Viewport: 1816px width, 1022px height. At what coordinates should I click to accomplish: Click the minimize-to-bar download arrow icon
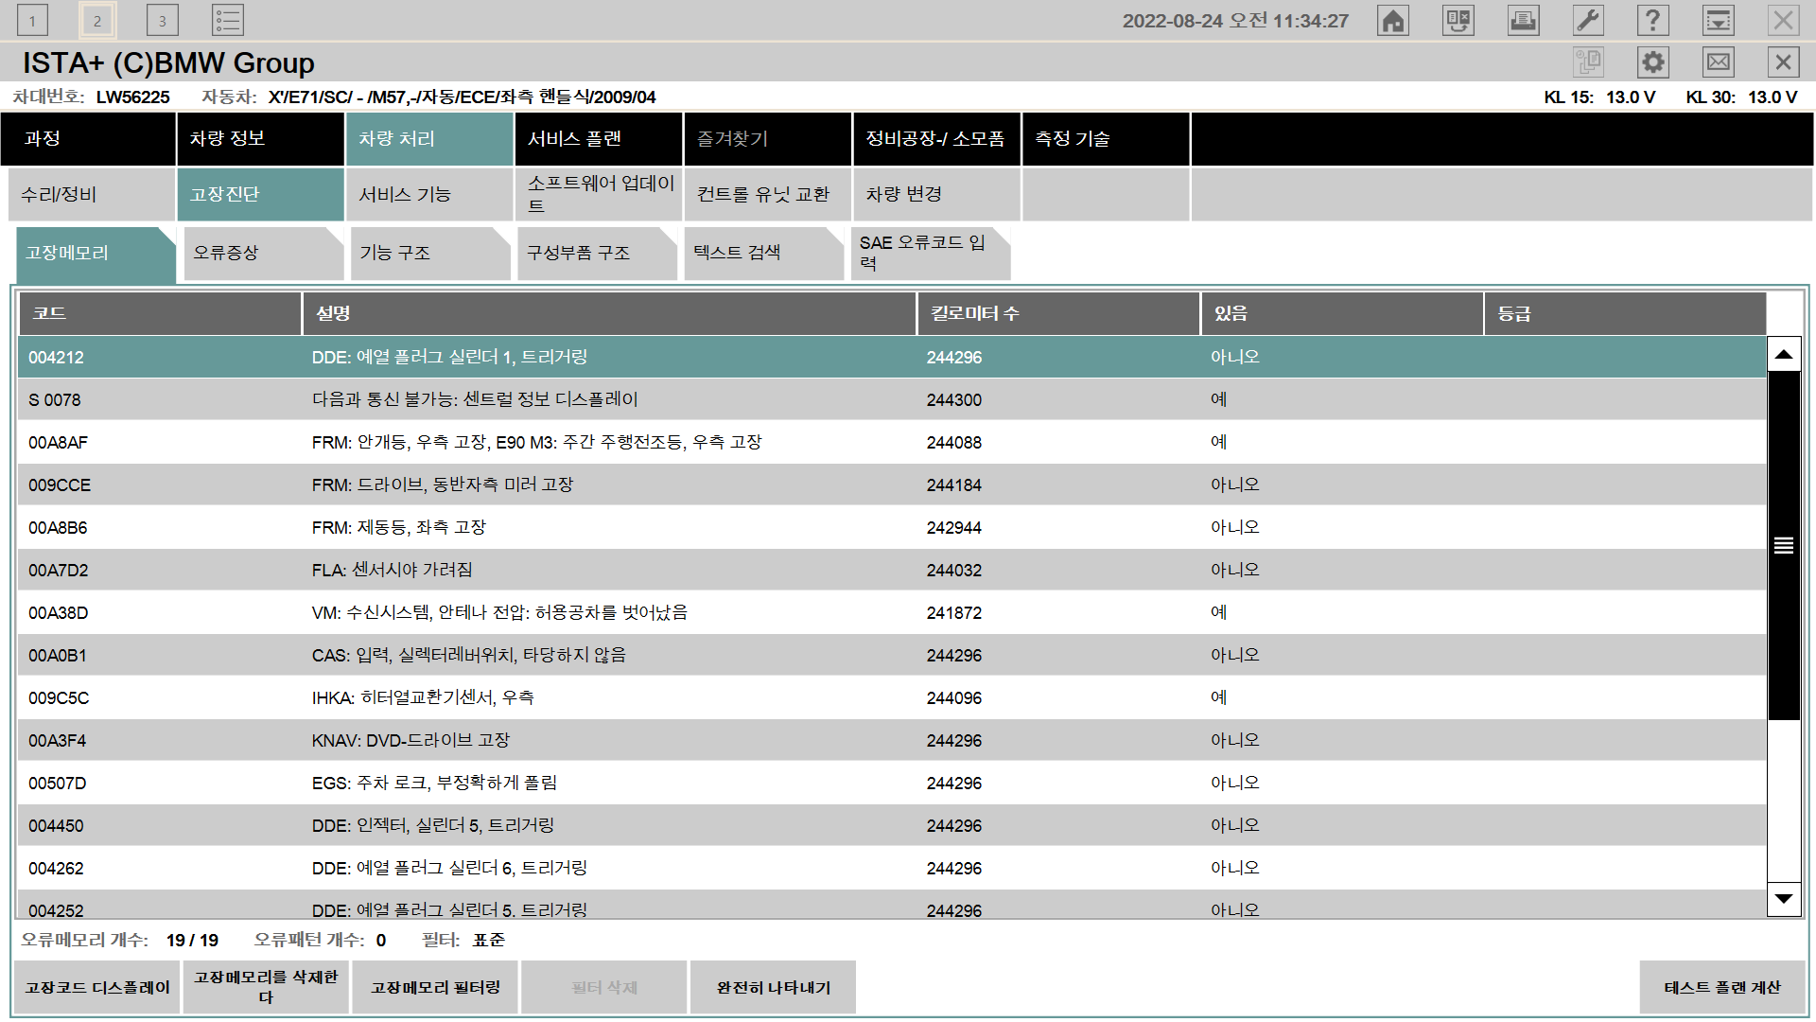point(1718,21)
